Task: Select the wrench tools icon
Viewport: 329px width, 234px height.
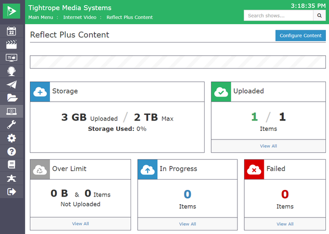Action: point(11,125)
